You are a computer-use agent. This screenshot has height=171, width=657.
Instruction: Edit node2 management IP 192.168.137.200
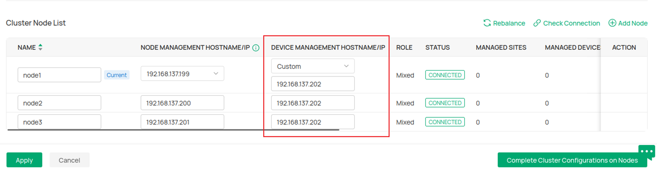coord(182,103)
